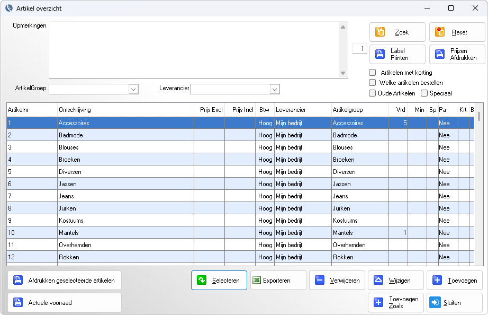The height and width of the screenshot is (315, 488).
Task: Click the Exporteren Excel icon
Action: pyautogui.click(x=257, y=281)
